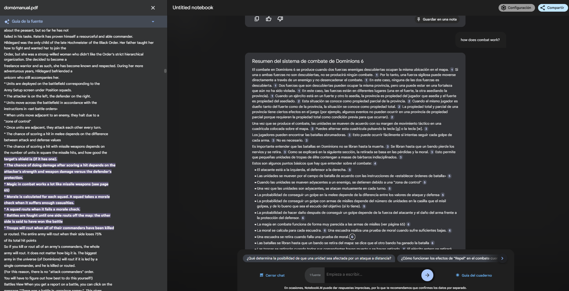Screen dimensions: 569x291
Task: Click highlighted line 'Troops will rout when all of their commanders'
Action: 59,228
